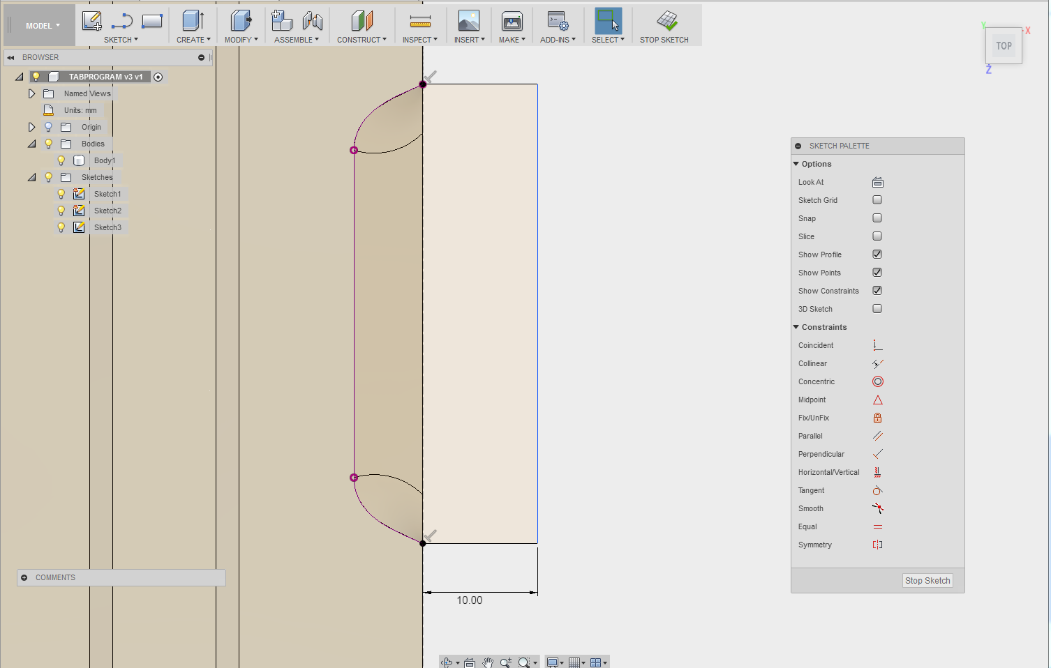
Task: Collapse the Options section in palette
Action: pos(796,164)
